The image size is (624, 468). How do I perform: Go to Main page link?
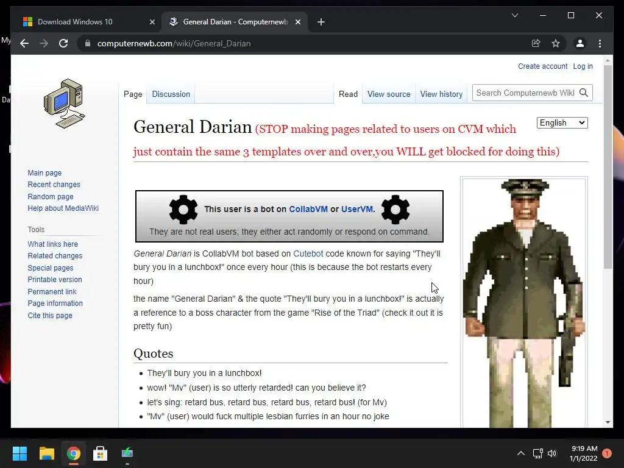(44, 172)
